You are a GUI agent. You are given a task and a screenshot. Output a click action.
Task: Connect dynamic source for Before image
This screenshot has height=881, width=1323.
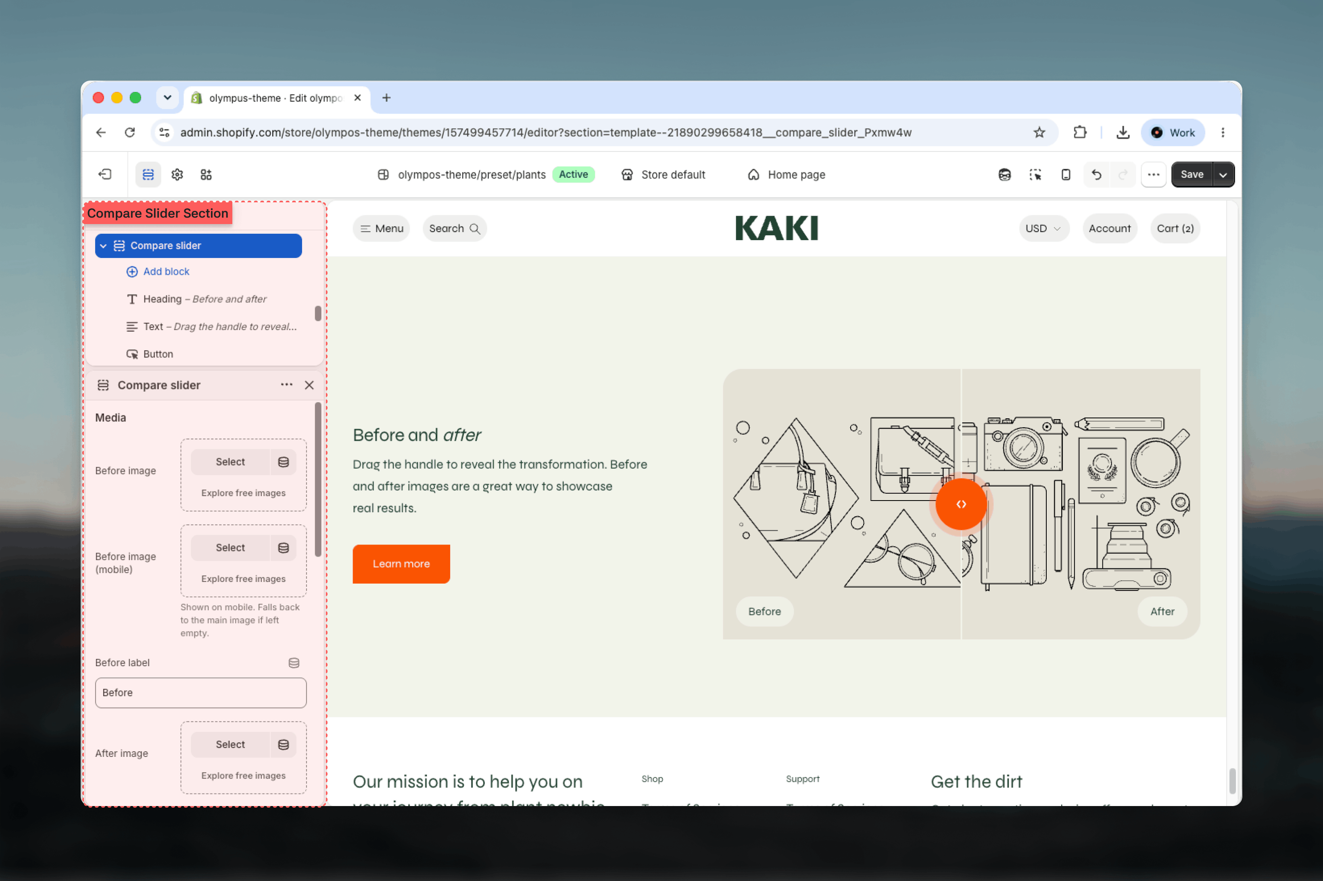point(284,462)
